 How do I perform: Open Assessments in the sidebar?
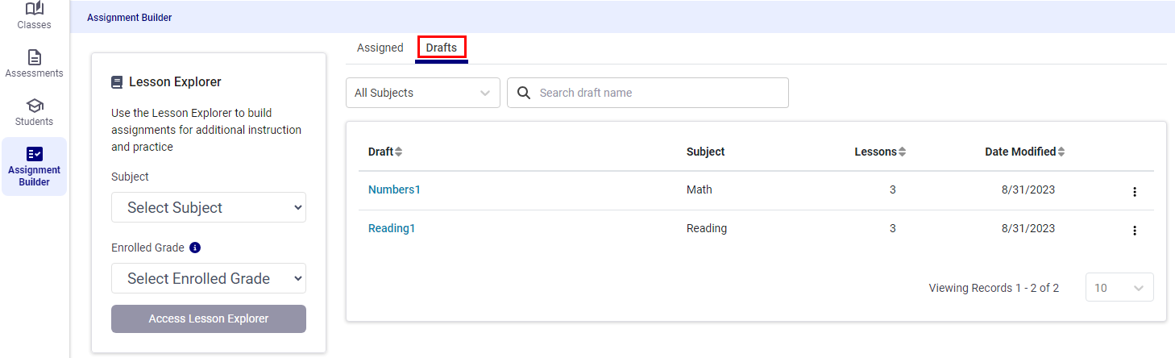35,64
